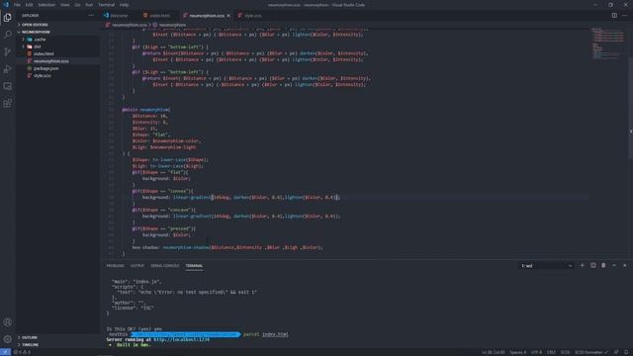The width and height of the screenshot is (633, 356).
Task: Click the split editor right icon
Action: (x=614, y=16)
